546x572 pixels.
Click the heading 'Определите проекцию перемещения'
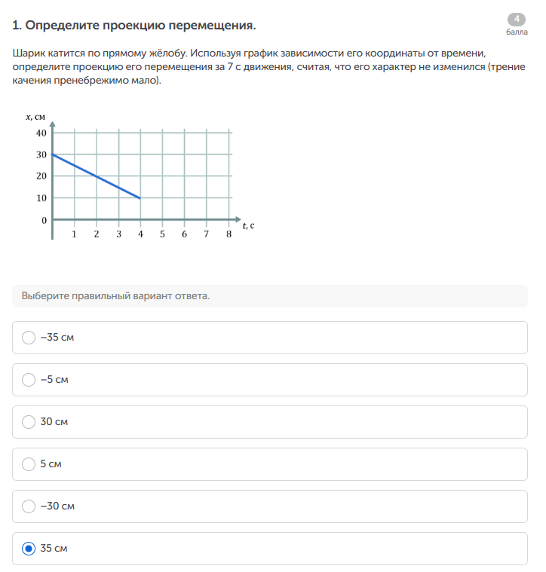[134, 26]
